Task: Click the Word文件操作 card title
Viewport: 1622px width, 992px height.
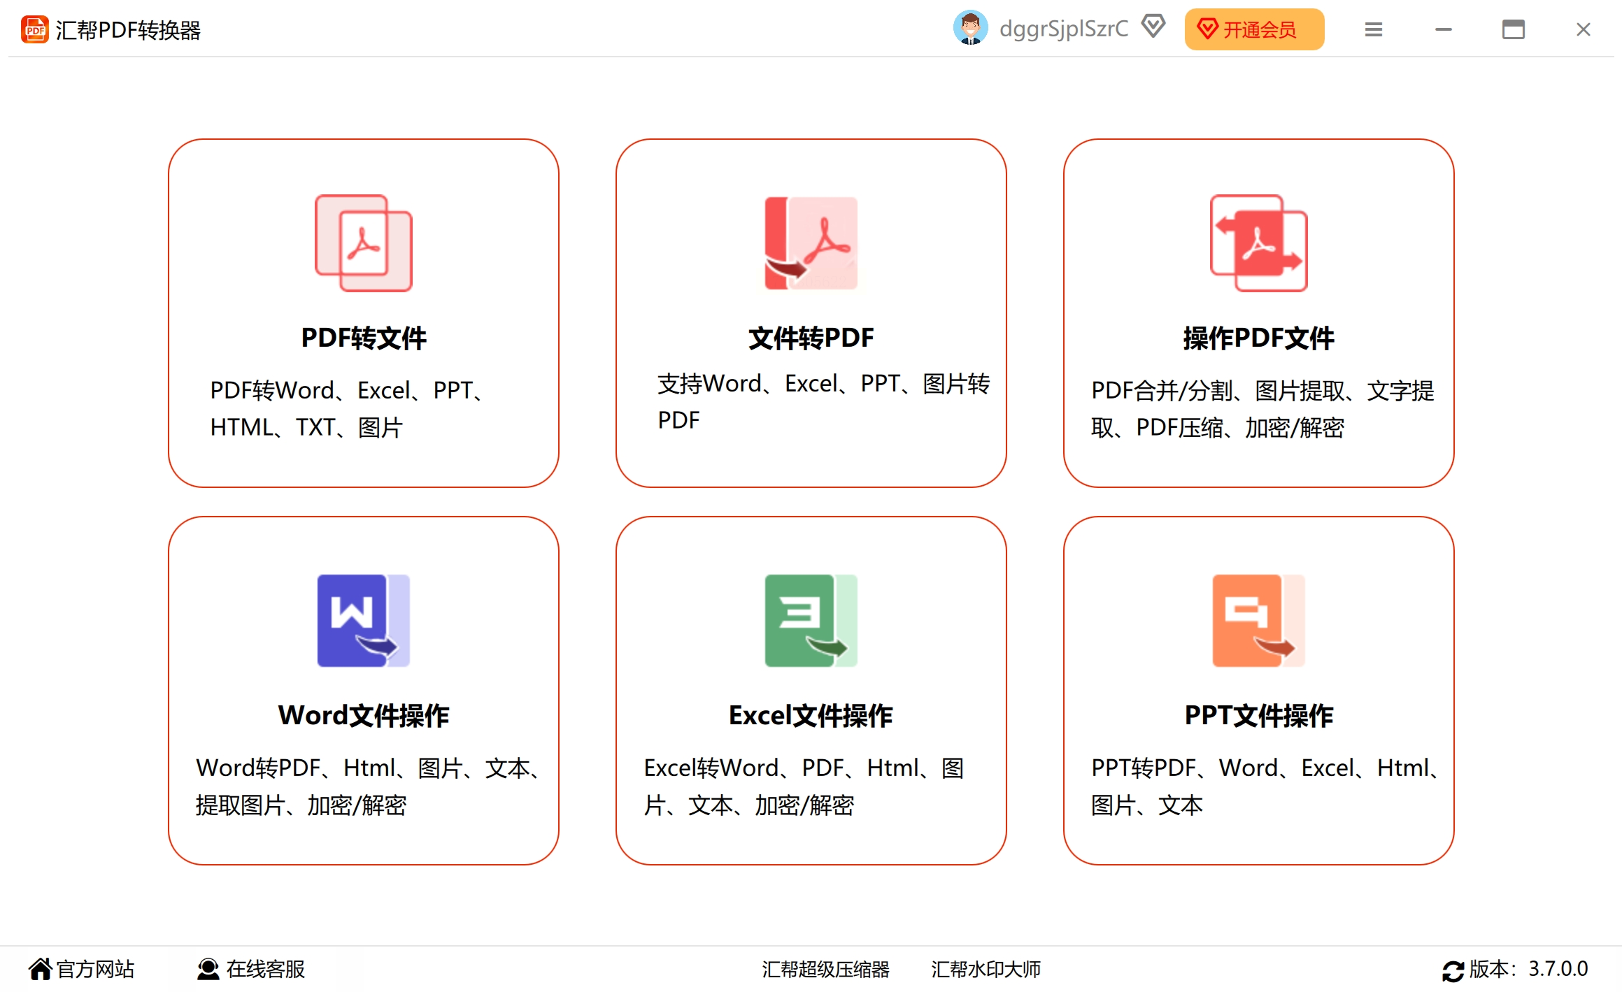Action: click(364, 715)
